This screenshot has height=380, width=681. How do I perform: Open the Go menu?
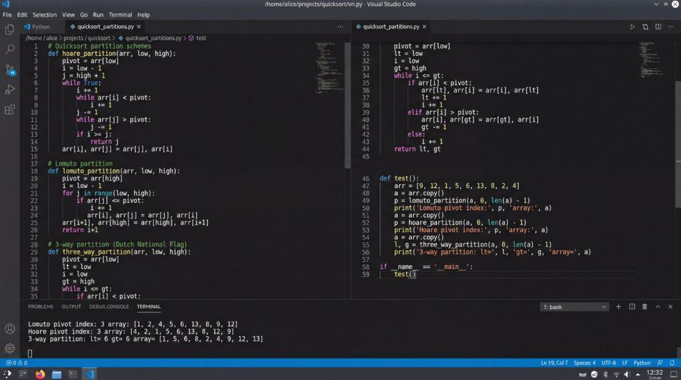coord(84,15)
